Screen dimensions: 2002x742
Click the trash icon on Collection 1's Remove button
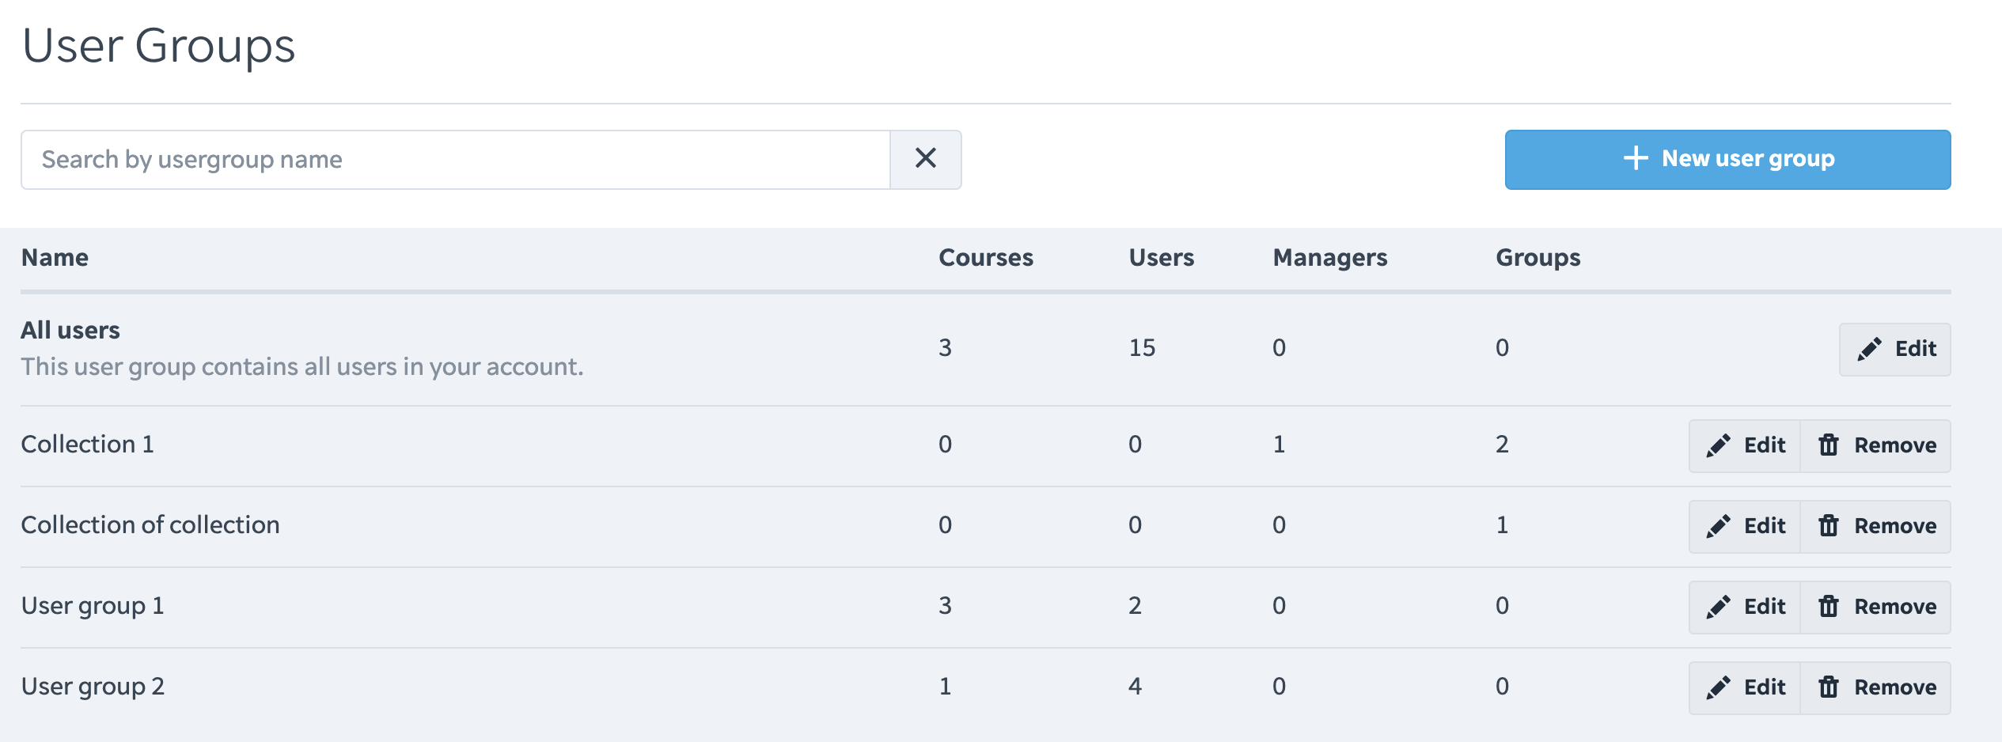(x=1829, y=445)
